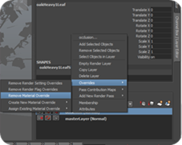
Task: Open the dropdown left of the layer icons
Action: [130, 104]
